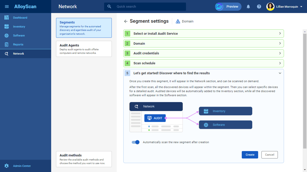Open the Audit methods card
This screenshot has height=172, width=307.
tap(84, 159)
